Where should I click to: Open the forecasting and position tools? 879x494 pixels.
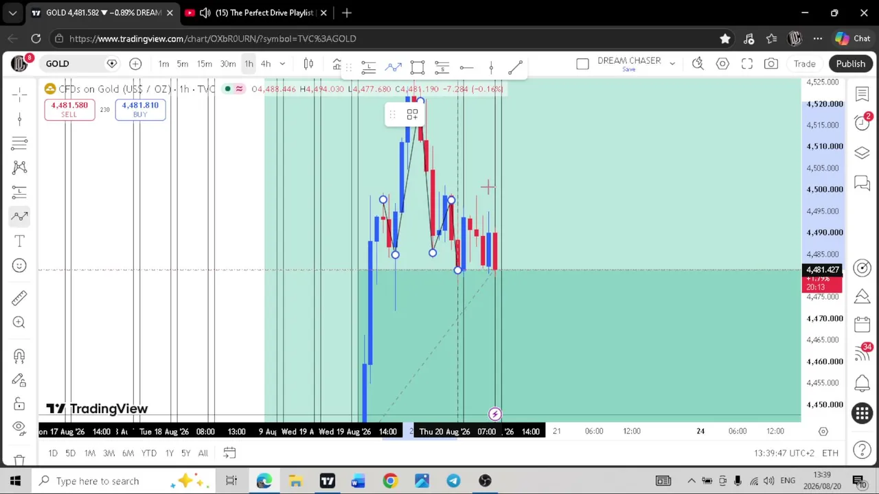pyautogui.click(x=19, y=191)
